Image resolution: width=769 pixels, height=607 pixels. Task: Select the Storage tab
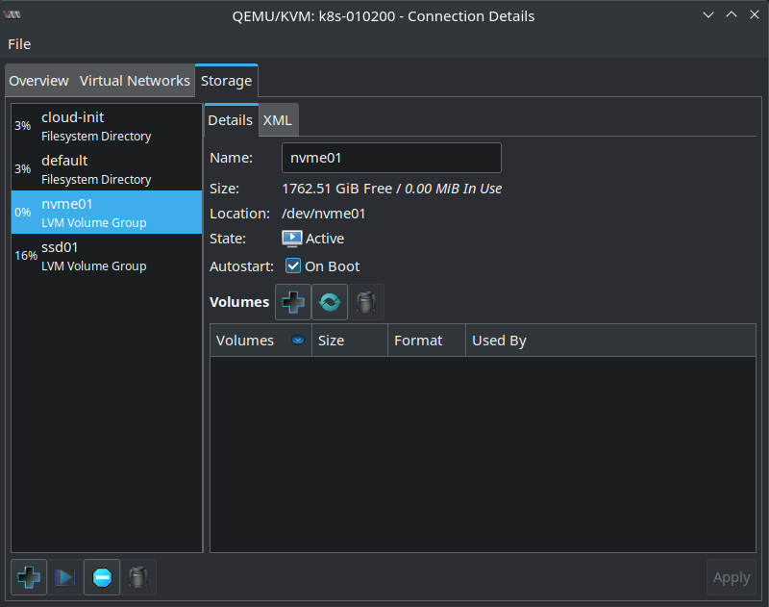pyautogui.click(x=226, y=81)
